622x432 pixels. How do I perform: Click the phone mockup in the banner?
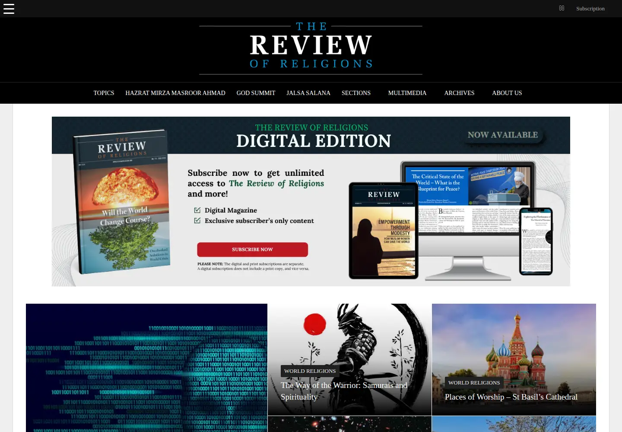536,241
